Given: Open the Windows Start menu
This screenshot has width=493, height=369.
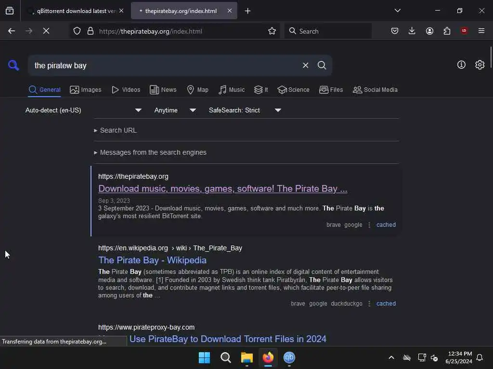Looking at the screenshot, I should (204, 357).
